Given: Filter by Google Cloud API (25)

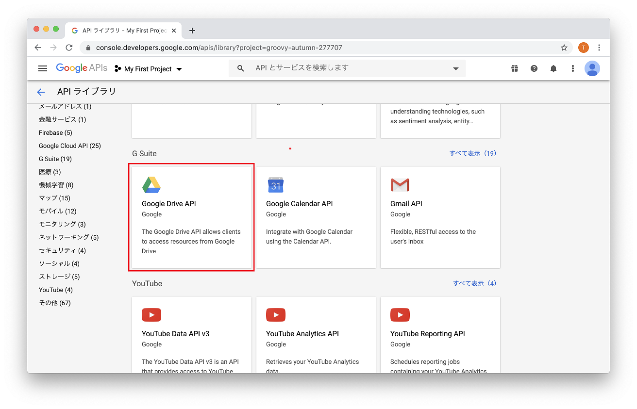Looking at the screenshot, I should click(x=70, y=146).
